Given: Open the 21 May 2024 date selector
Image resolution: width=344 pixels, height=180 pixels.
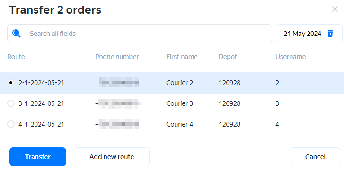Looking at the screenshot, I should pos(309,34).
